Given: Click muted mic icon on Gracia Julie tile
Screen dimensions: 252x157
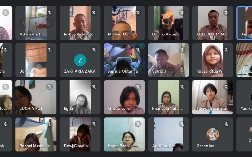Looking at the screenshot, I should tap(138, 87).
